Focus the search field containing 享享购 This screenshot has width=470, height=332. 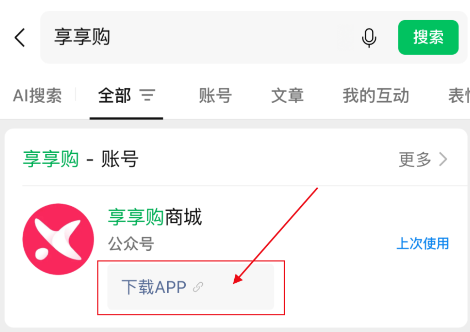(199, 37)
